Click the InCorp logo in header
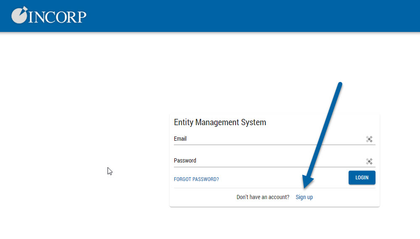The image size is (420, 239). point(49,15)
